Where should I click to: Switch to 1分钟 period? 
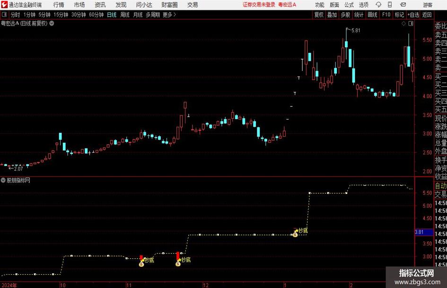[29, 15]
